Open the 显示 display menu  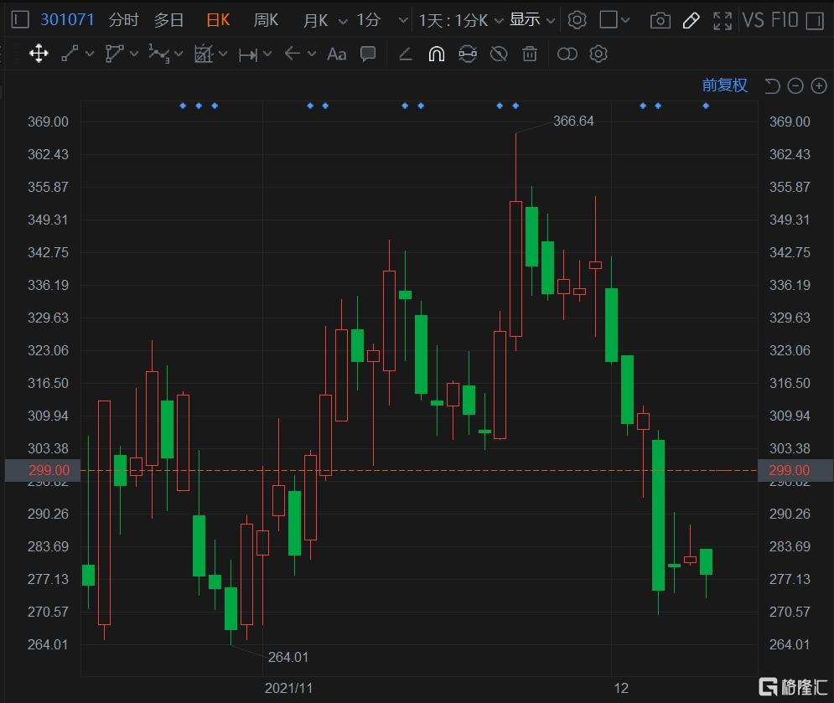click(x=525, y=20)
